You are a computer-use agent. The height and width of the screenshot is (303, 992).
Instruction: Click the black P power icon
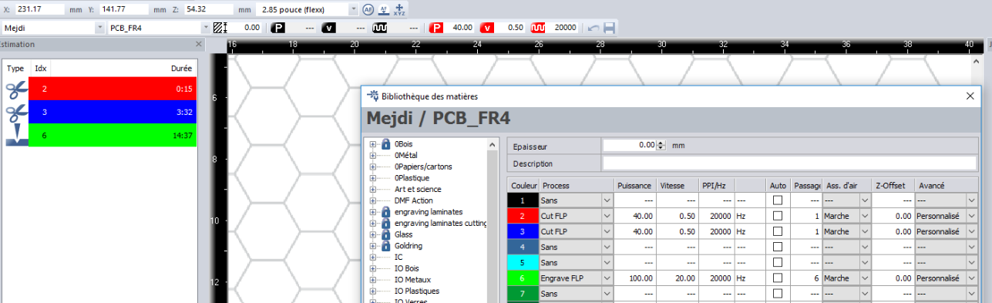tap(278, 28)
